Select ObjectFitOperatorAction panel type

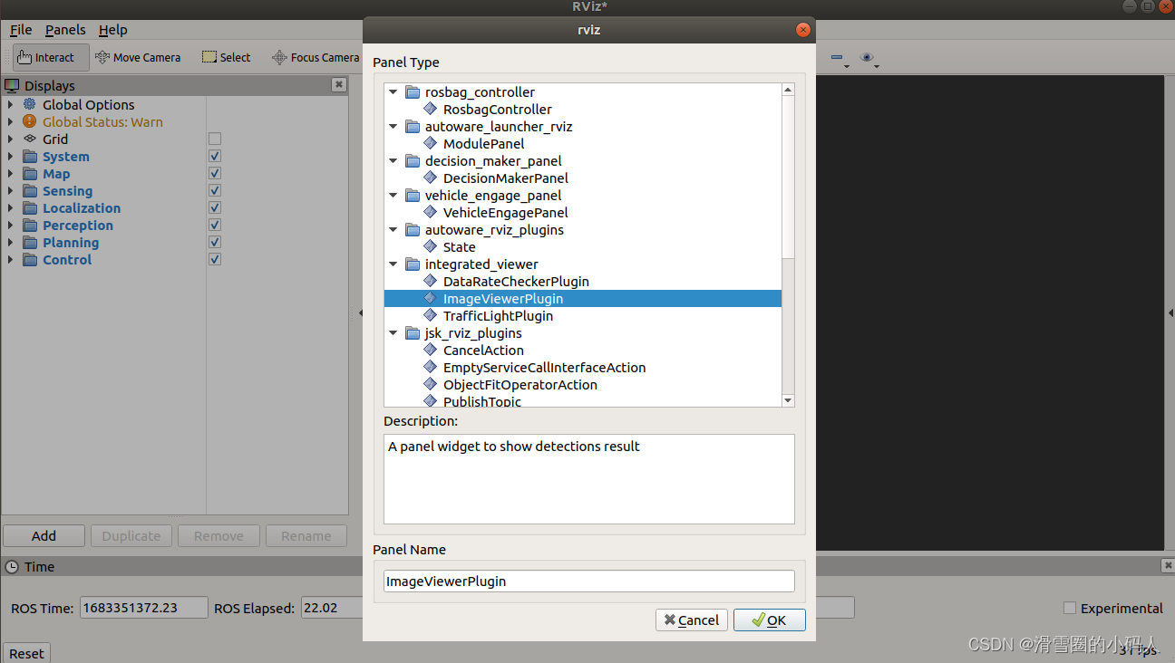520,384
